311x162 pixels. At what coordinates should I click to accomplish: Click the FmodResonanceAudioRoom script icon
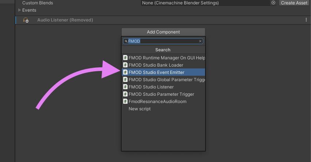tap(125, 102)
